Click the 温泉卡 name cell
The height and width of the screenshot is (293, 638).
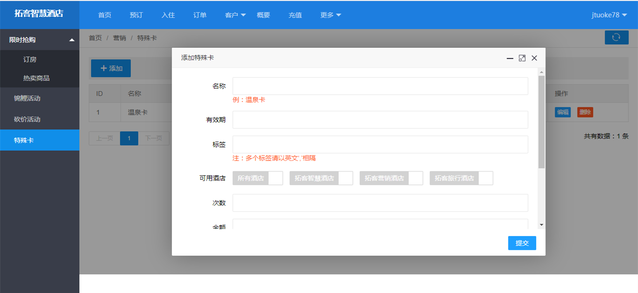pos(138,112)
